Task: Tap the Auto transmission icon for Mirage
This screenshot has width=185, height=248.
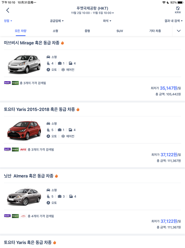Action: click(x=48, y=70)
